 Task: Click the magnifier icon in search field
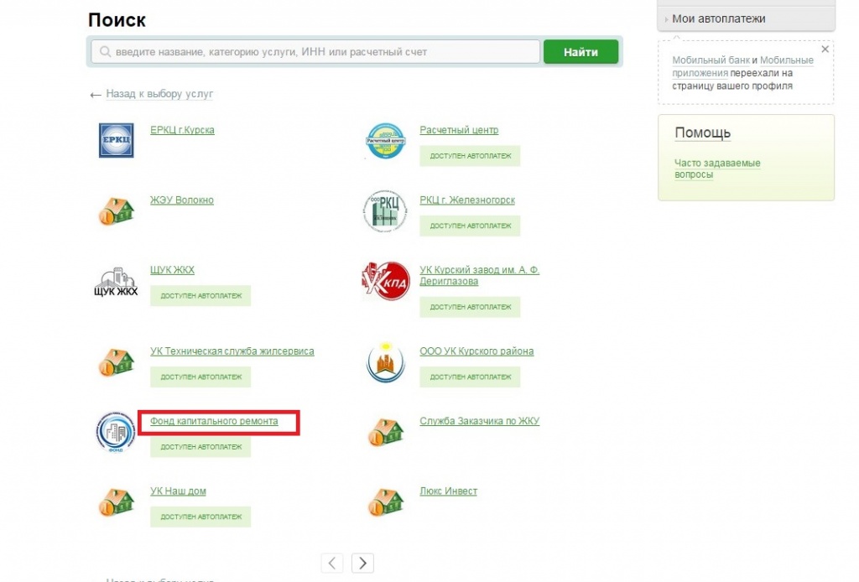coord(105,52)
